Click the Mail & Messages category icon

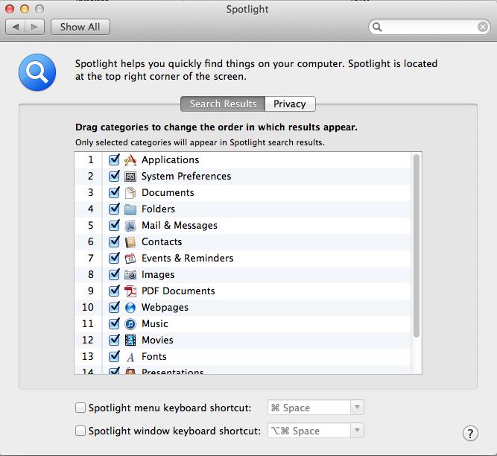pyautogui.click(x=130, y=226)
